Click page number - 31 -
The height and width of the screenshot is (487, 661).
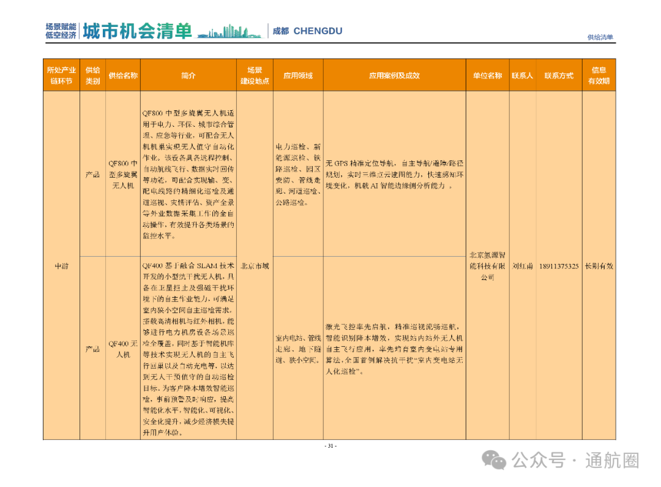click(x=330, y=445)
